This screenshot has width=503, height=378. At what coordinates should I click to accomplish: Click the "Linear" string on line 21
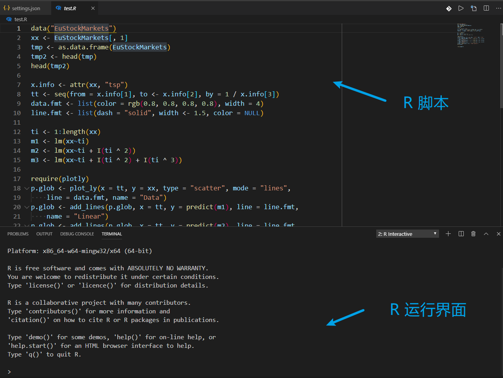coord(89,216)
